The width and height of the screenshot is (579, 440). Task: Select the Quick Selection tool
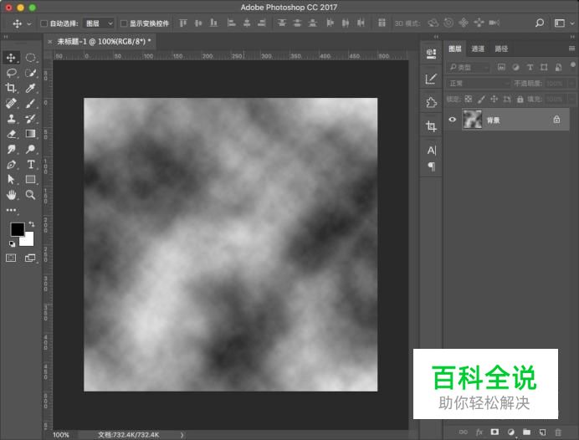(30, 73)
